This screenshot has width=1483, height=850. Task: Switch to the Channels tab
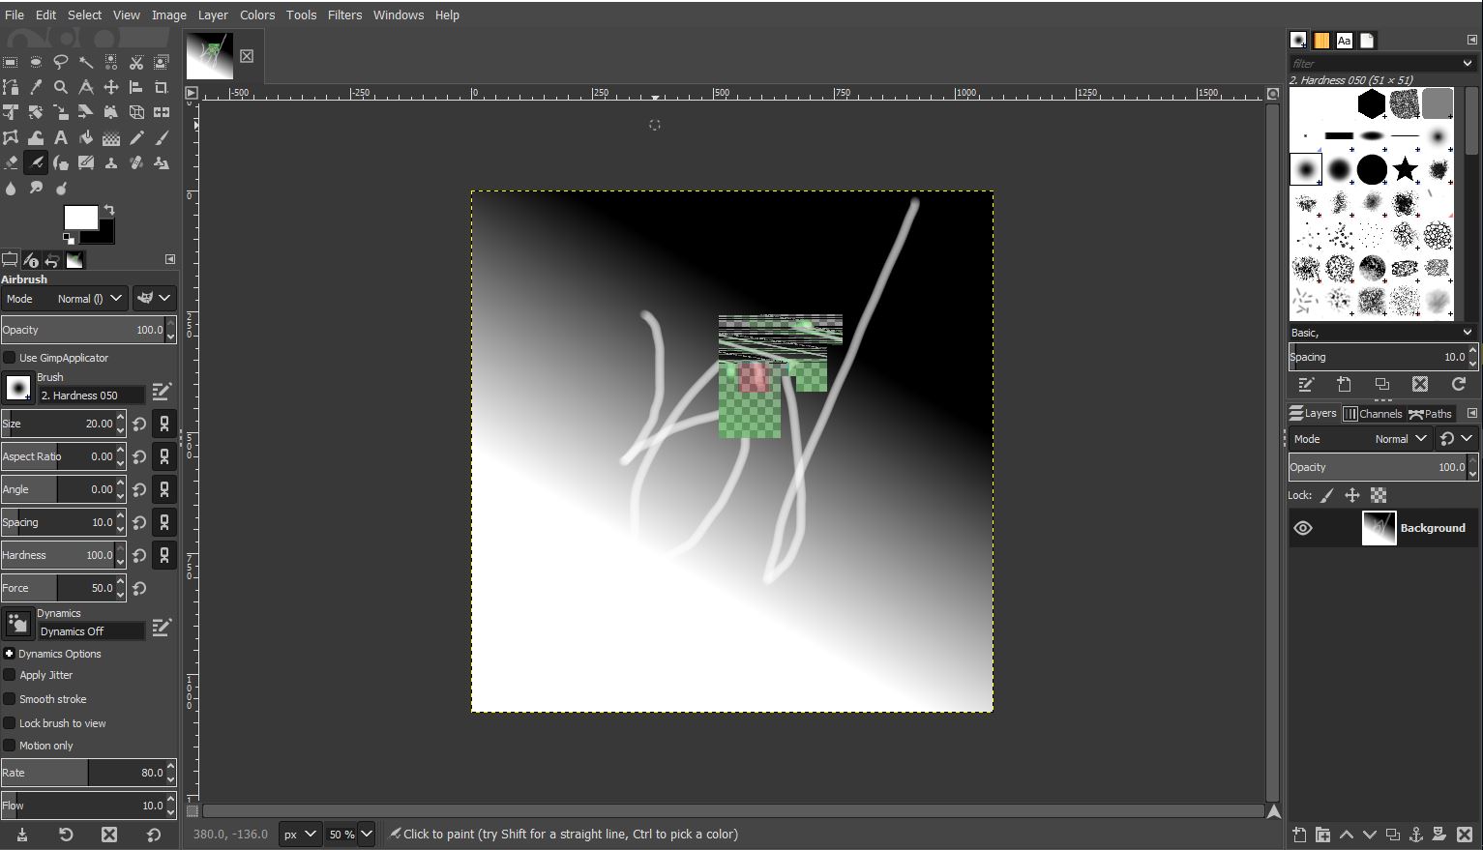pyautogui.click(x=1372, y=414)
